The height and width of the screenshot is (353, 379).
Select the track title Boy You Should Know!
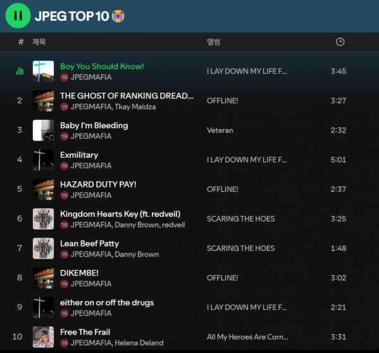[102, 67]
